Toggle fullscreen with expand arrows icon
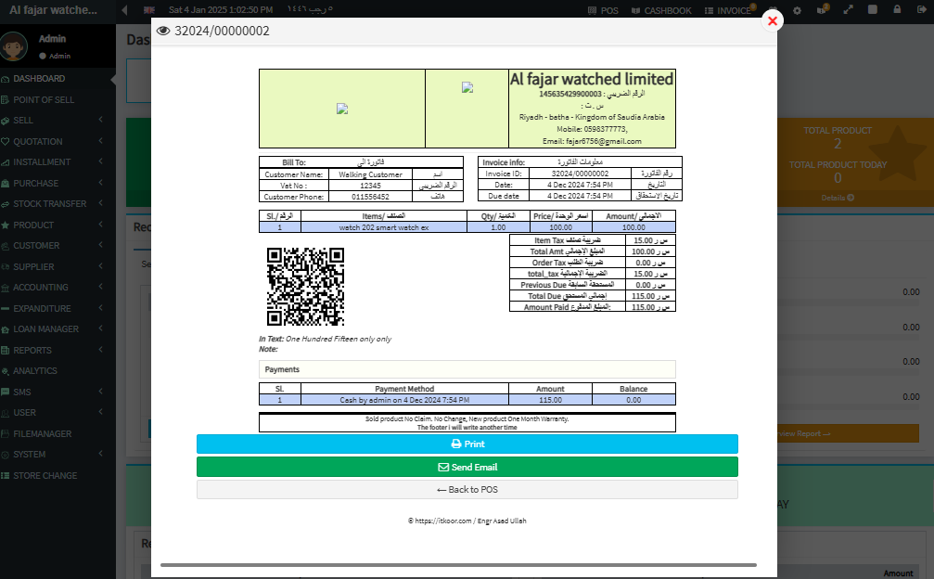The width and height of the screenshot is (934, 579). (x=848, y=10)
